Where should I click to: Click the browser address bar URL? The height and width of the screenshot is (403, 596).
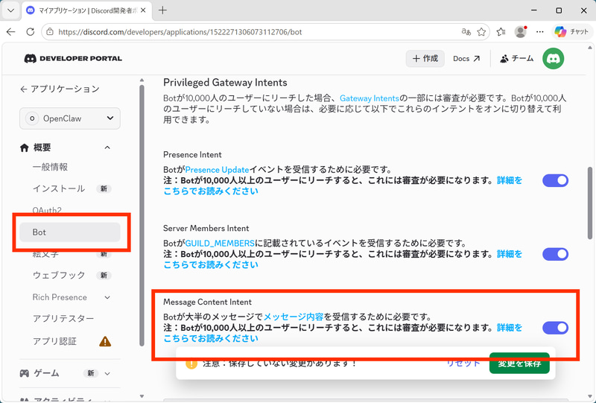(x=180, y=32)
